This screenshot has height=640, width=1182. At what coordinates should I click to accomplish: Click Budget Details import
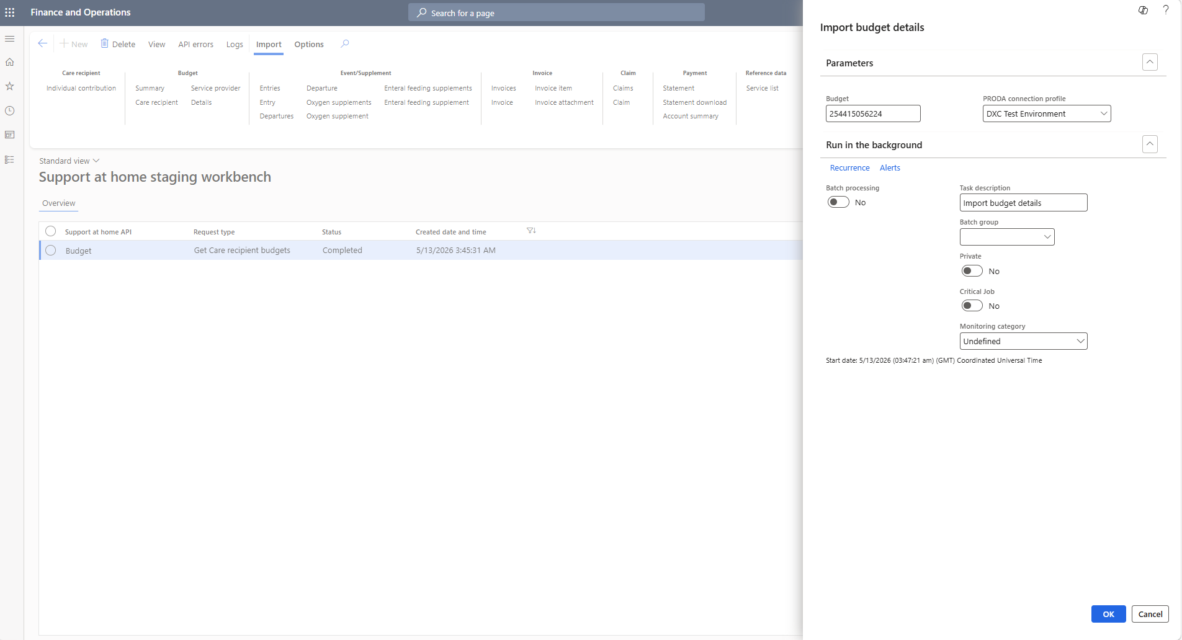tap(201, 102)
